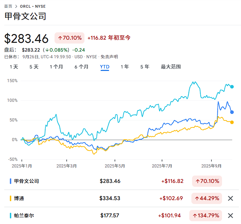Click the 首页 breadcrumb link
Image resolution: width=241 pixels, height=224 pixels.
point(8,6)
